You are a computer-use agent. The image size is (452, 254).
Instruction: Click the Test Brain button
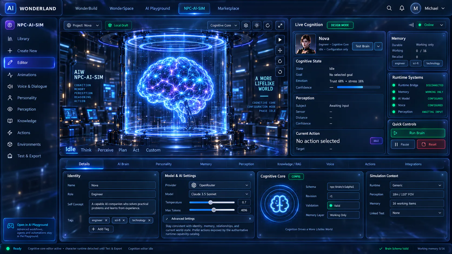363,46
